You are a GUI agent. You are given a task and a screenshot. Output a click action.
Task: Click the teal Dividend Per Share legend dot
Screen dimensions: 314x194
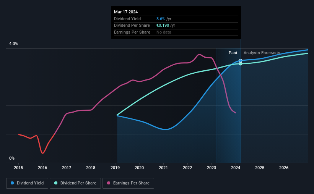click(x=56, y=183)
